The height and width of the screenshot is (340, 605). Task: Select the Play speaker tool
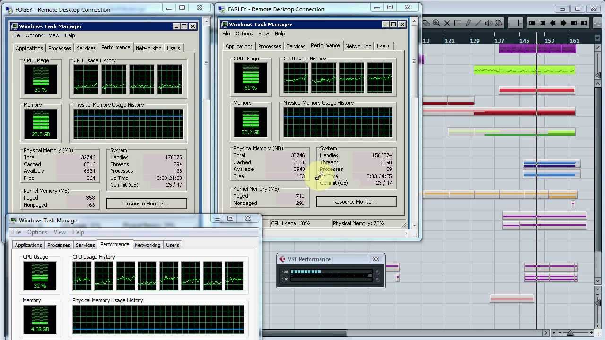click(488, 23)
